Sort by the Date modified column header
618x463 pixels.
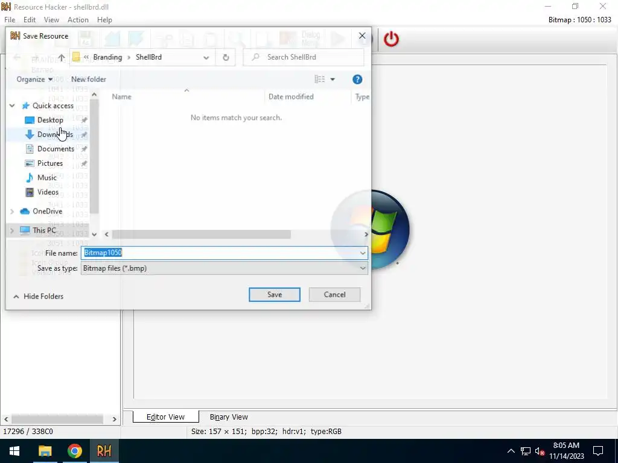click(x=291, y=97)
